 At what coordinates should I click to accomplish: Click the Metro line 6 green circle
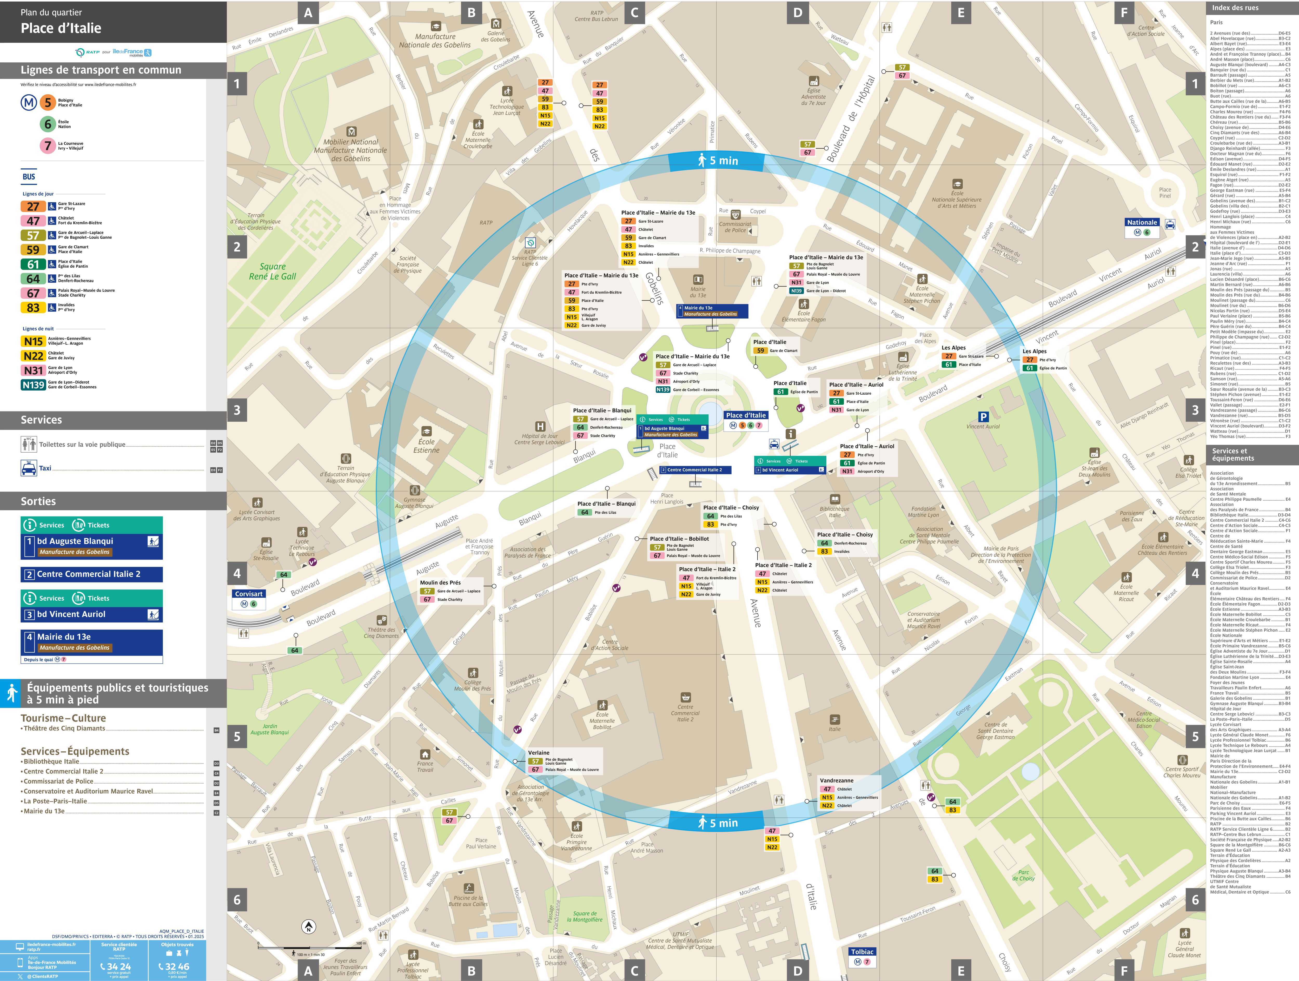48,124
